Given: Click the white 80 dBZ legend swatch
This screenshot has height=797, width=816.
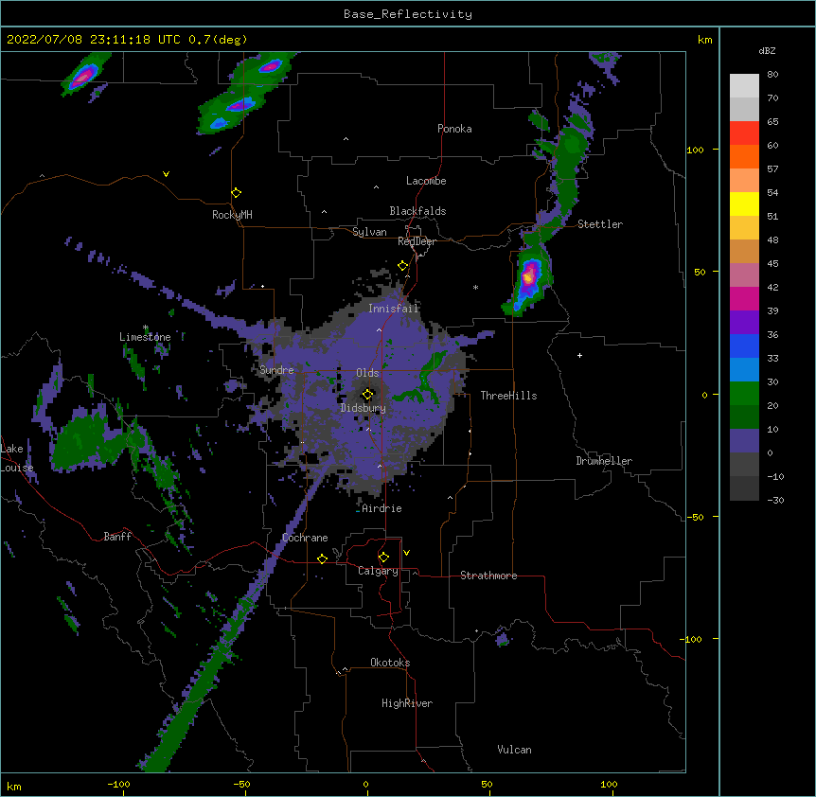Looking at the screenshot, I should click(744, 85).
